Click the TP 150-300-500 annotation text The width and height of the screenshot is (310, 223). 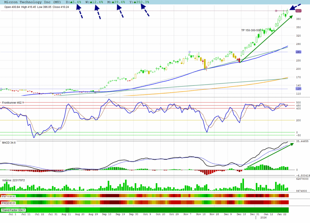point(251,30)
